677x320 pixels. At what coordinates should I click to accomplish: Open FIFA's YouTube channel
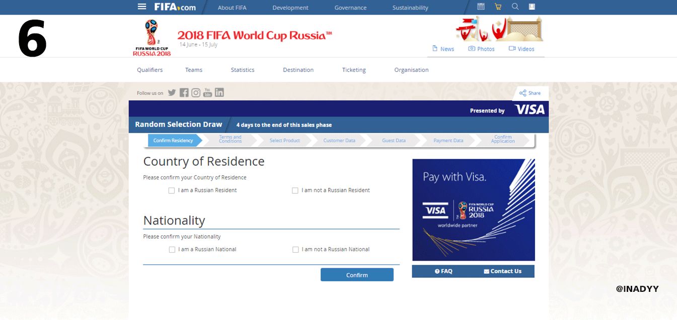click(x=207, y=92)
